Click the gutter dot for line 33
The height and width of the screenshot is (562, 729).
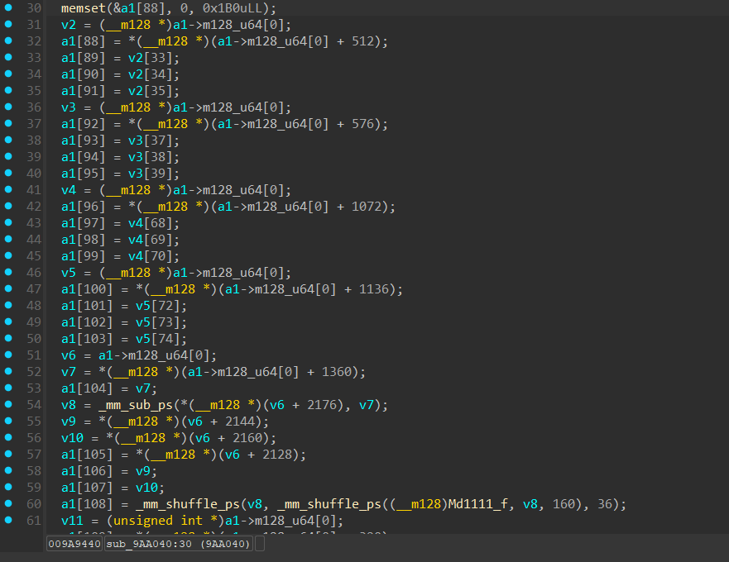[x=8, y=57]
